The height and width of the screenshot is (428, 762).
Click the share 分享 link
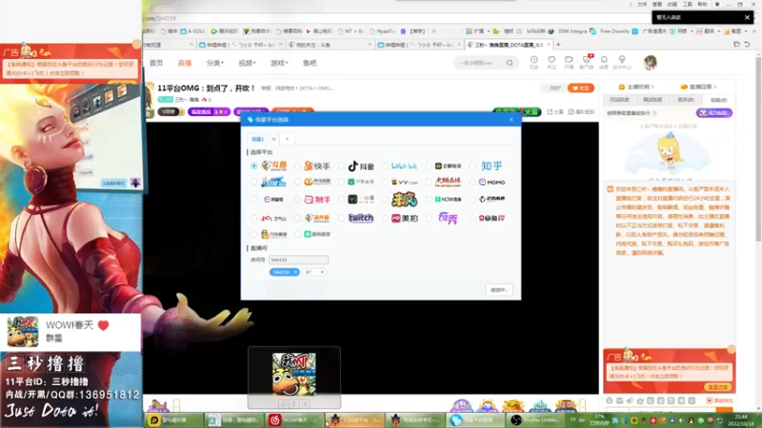click(555, 112)
